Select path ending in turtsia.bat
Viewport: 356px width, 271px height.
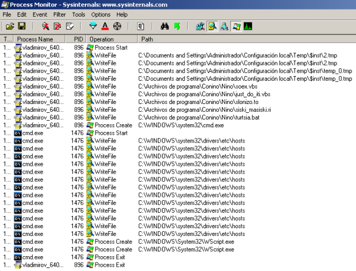click(199, 117)
